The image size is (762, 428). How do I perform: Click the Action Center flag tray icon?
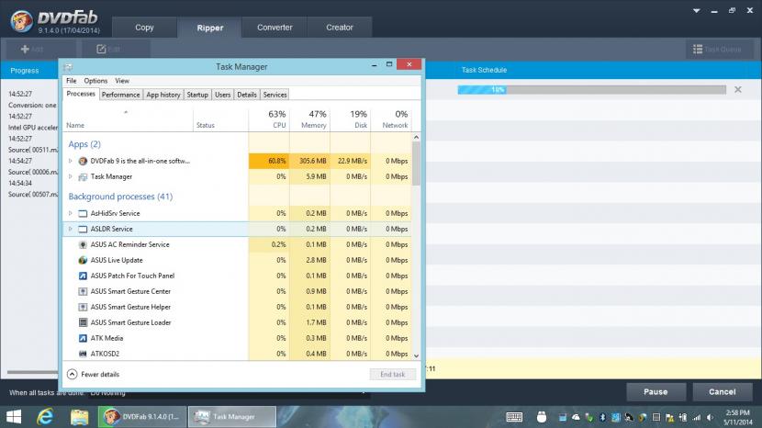pyautogui.click(x=669, y=417)
